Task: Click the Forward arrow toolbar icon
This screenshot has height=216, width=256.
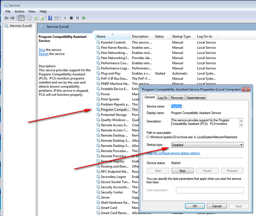Action: (12, 18)
